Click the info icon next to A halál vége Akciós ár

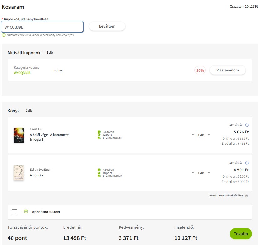point(247,125)
